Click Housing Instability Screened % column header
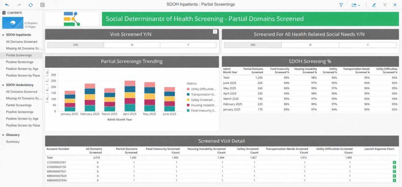The height and width of the screenshot is (187, 402). pos(305,71)
